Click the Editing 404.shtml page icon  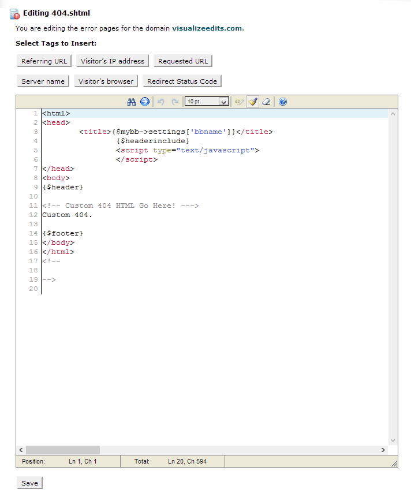[x=14, y=14]
